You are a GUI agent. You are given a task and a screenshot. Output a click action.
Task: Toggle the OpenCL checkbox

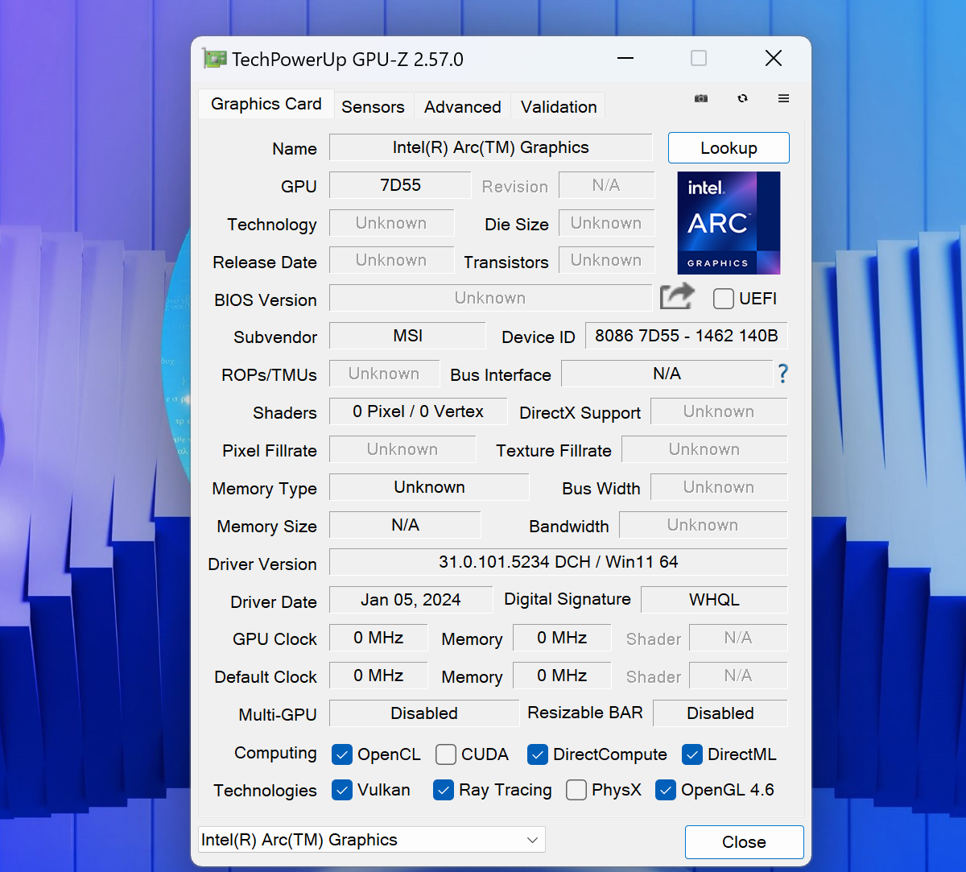(342, 754)
